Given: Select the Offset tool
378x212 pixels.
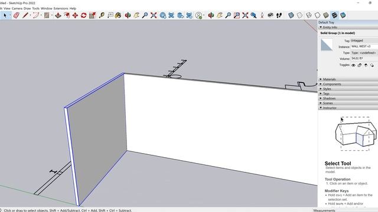Looking at the screenshot, I should click(x=67, y=15).
